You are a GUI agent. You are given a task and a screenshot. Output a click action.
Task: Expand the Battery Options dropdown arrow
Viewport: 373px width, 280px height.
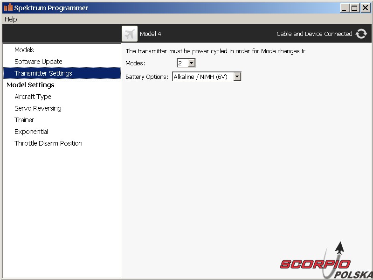pos(237,77)
